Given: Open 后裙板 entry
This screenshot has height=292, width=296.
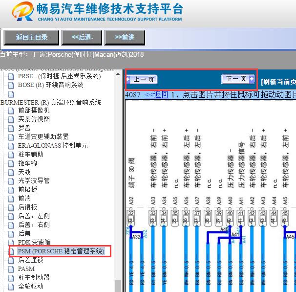Looking at the screenshot, I should [27, 207].
